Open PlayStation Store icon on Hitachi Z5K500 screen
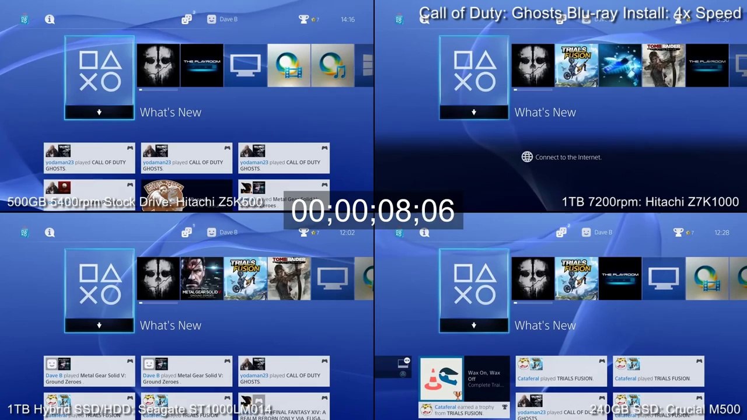 (24, 19)
